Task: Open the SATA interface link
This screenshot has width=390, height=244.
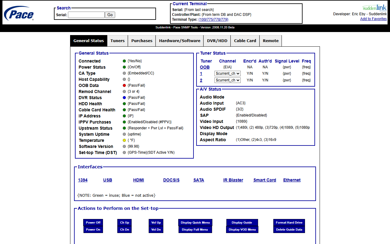Action: (x=199, y=180)
